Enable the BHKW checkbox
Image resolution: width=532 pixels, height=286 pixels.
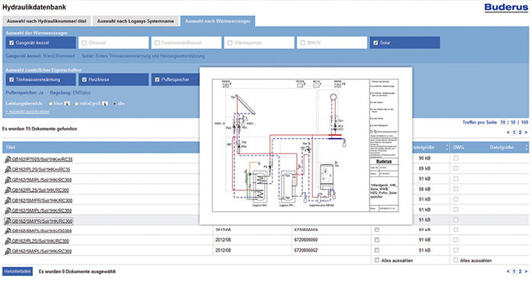point(303,43)
